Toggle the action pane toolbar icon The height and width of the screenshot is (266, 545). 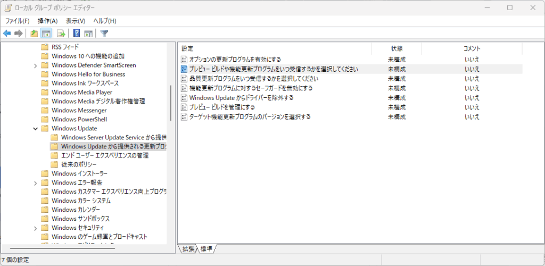pos(88,34)
